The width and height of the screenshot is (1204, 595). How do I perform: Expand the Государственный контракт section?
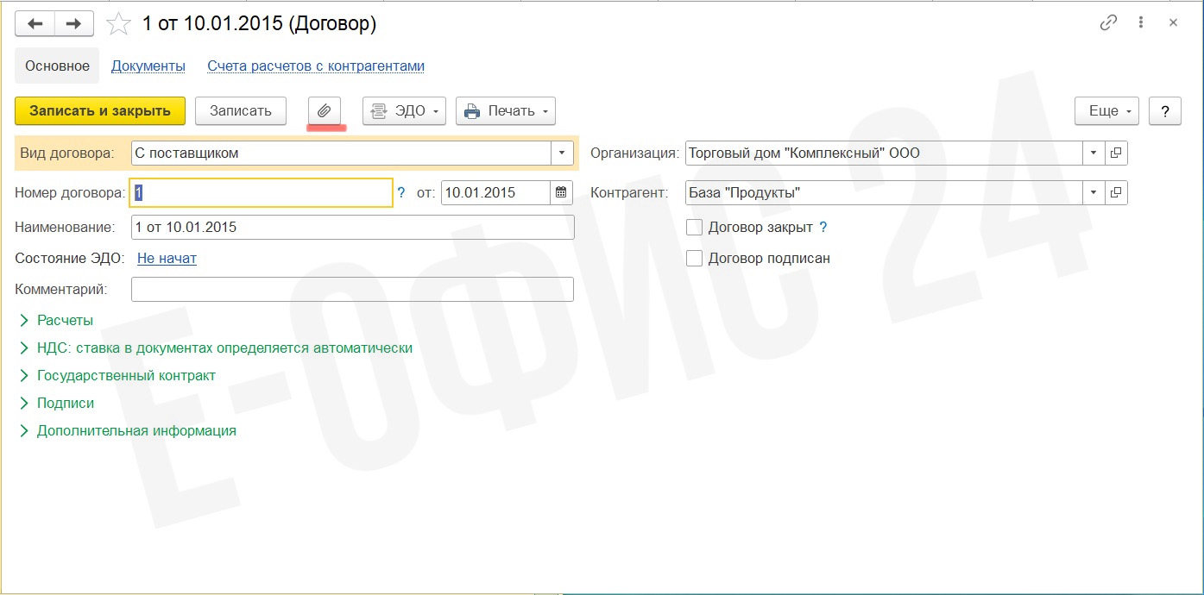[x=126, y=376]
